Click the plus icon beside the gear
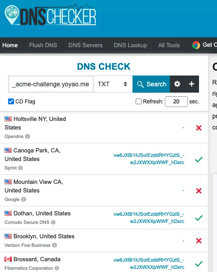Image resolution: width=217 pixels, height=272 pixels. 191,84
